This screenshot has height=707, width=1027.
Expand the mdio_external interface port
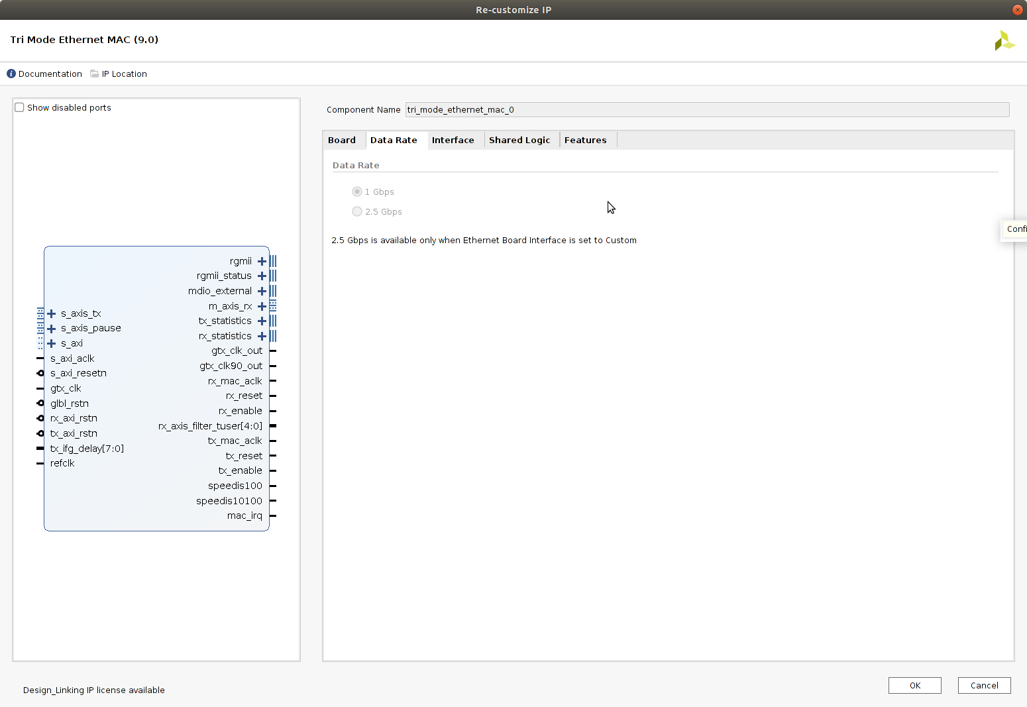point(262,291)
